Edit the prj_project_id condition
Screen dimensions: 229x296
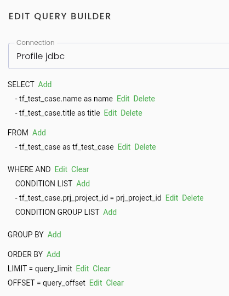pos(171,198)
